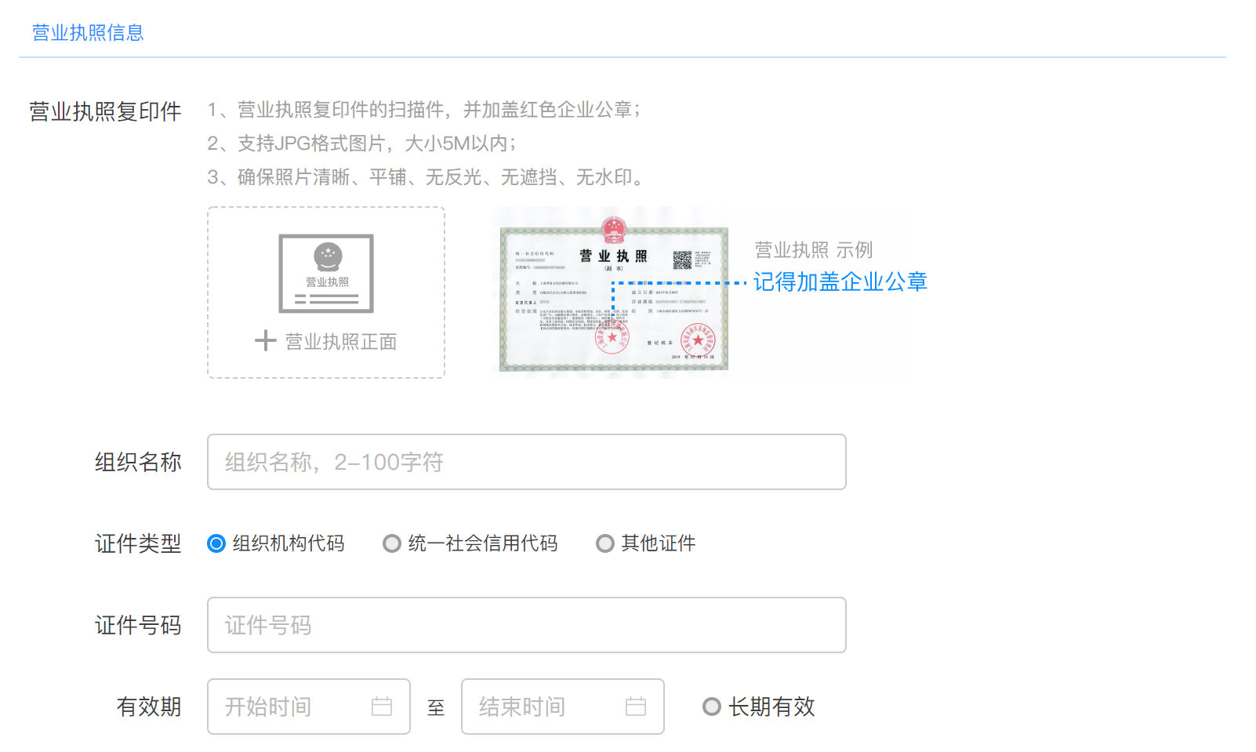Open calendar icon in 结束时间 field
1256x752 pixels.
[x=636, y=707]
